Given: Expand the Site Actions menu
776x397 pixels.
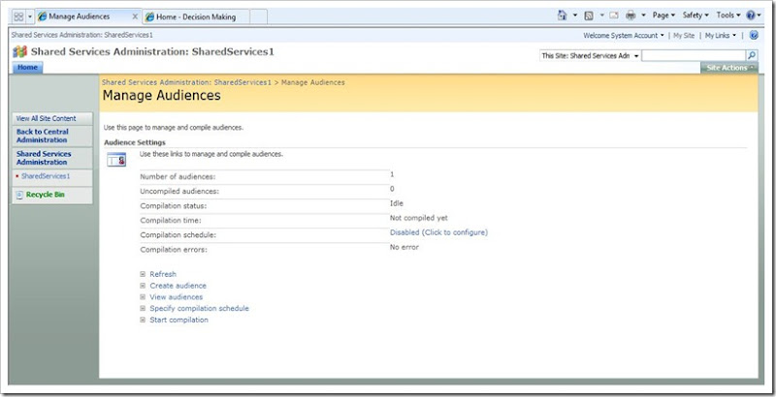Looking at the screenshot, I should 727,68.
